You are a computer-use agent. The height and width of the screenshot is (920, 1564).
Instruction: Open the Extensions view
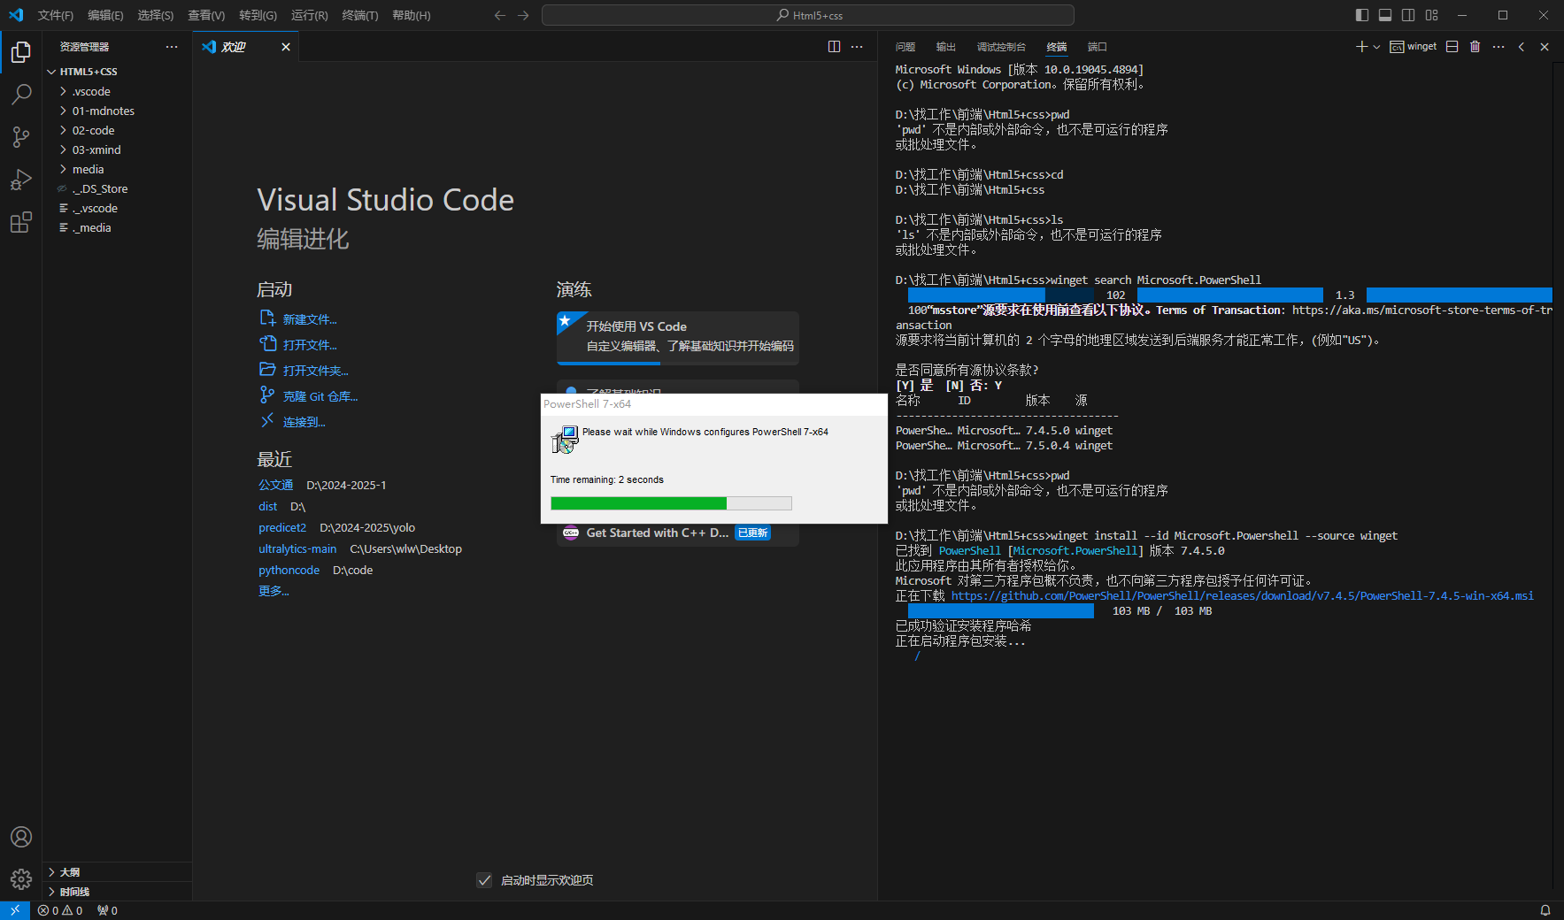(x=21, y=221)
